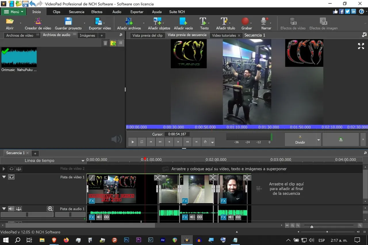Image resolution: width=368 pixels, height=245 pixels.
Task: Expand the Dividir dropdown arrow
Action: click(x=319, y=140)
